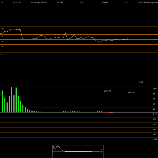
Task: Click the first green bar at histogram start
Action: (x=3, y=101)
